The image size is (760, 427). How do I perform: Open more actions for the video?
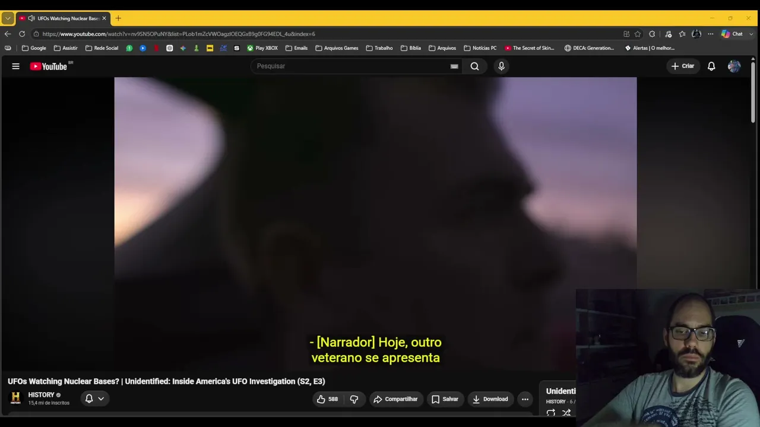(x=525, y=399)
